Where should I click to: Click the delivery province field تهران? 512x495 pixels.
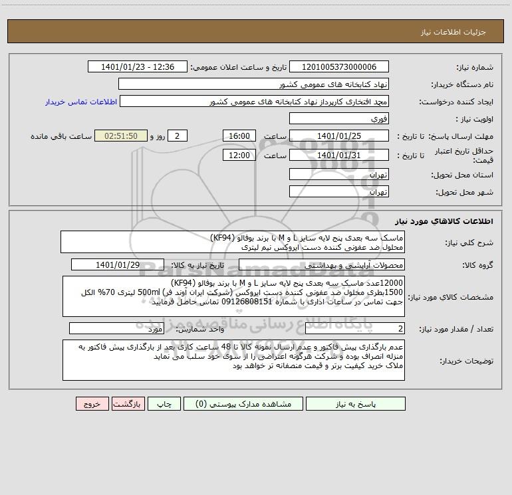tap(339, 174)
